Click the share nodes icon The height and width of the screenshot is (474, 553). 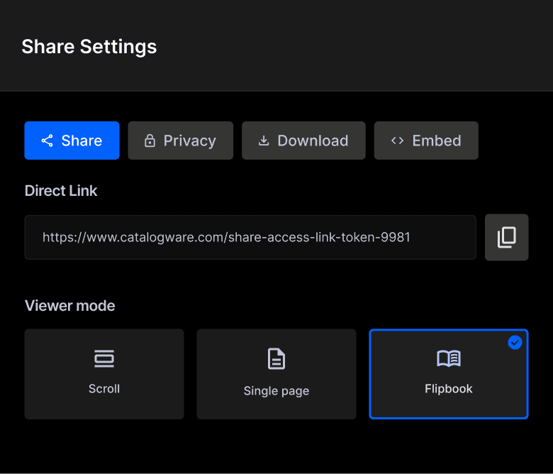(47, 140)
